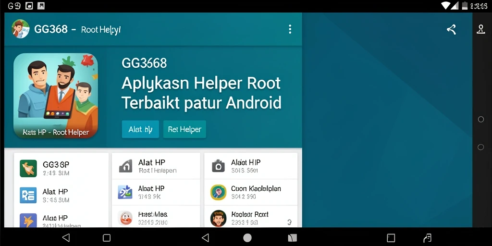Select the 'Aplykasn Helper Root' headline text
The image size is (492, 246).
[201, 83]
